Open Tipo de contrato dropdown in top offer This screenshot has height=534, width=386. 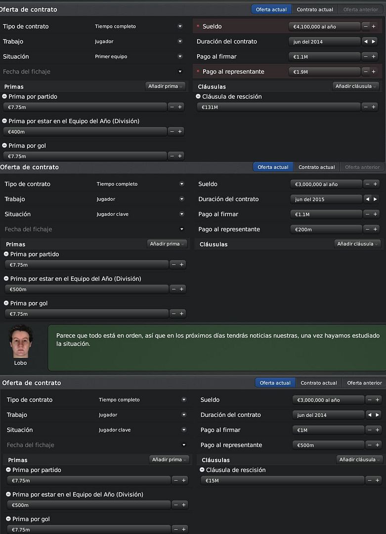180,26
